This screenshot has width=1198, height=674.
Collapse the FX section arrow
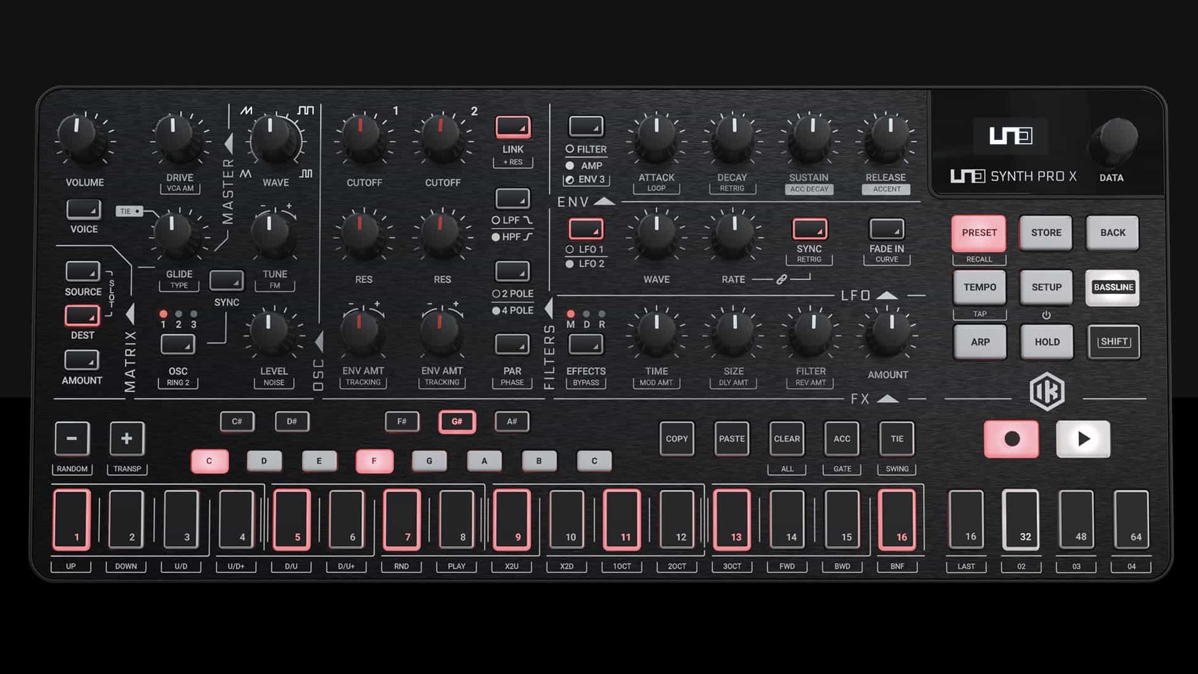[887, 399]
